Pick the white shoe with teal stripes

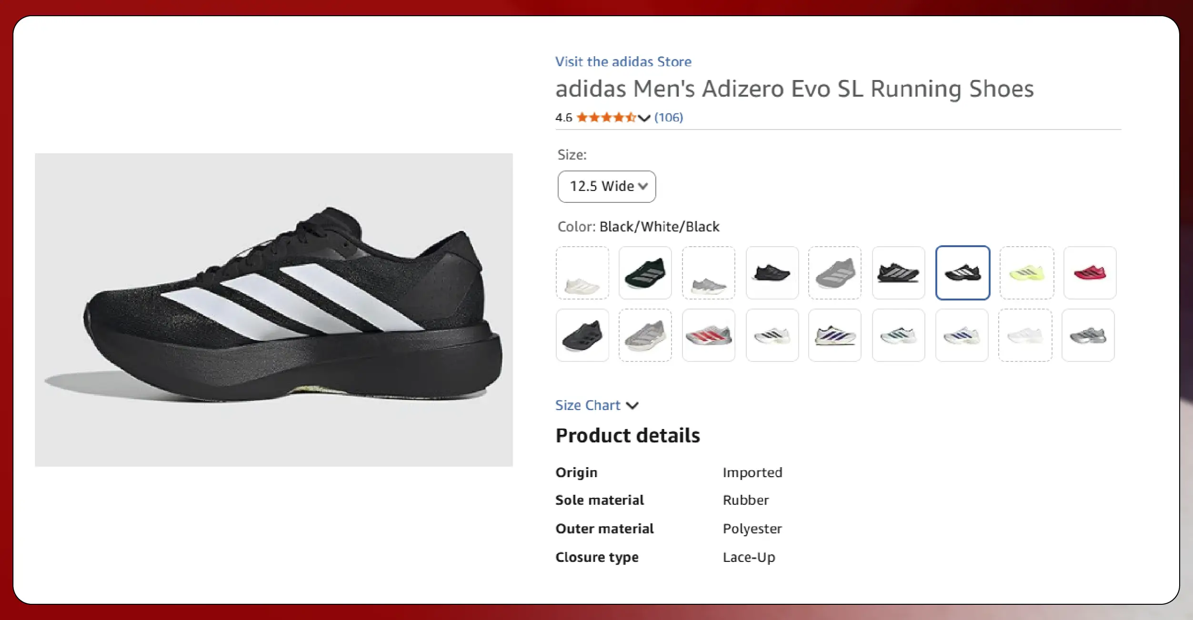(898, 335)
